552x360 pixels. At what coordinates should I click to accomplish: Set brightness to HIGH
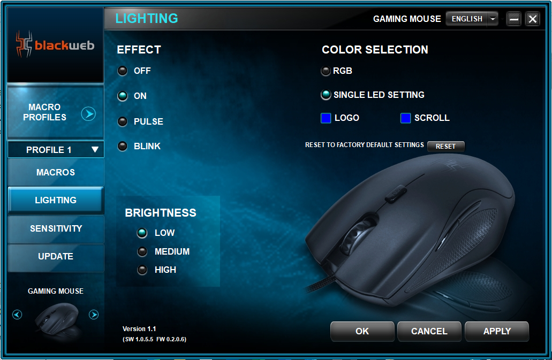point(142,270)
